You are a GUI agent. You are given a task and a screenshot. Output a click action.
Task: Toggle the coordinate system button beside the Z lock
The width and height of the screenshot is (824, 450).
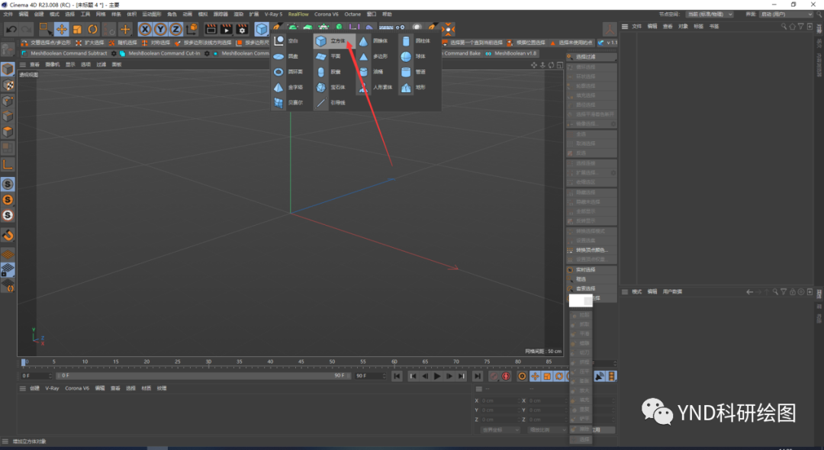(192, 30)
